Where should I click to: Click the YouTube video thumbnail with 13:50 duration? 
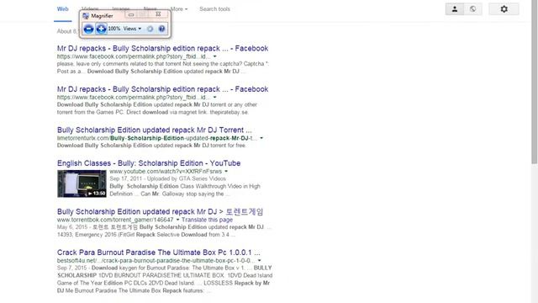coord(82,183)
